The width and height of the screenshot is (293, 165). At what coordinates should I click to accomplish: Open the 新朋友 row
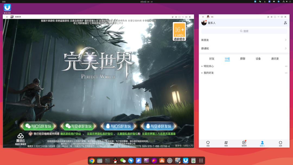coord(244,40)
